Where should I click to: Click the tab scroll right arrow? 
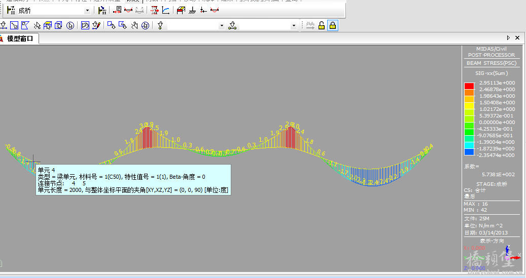point(508,38)
